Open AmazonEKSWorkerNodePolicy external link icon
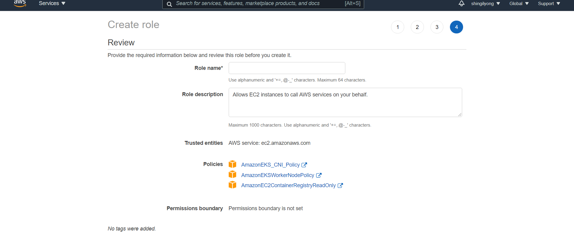This screenshot has height=243, width=574. 319,175
